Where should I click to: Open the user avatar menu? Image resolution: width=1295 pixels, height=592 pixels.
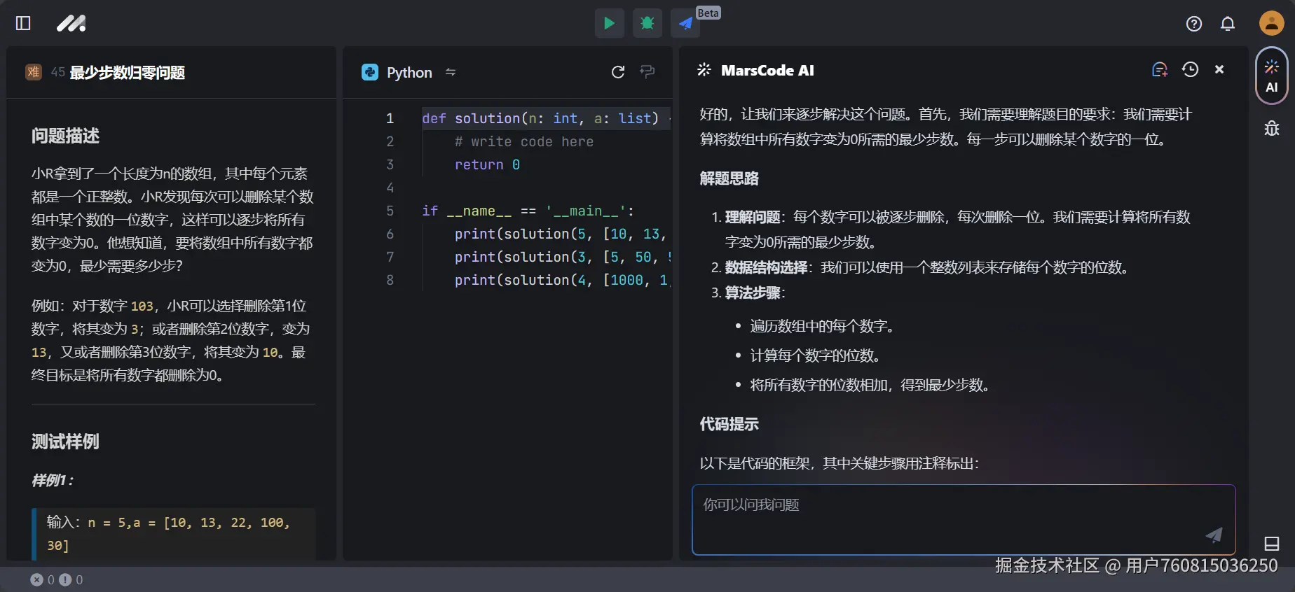pos(1271,23)
